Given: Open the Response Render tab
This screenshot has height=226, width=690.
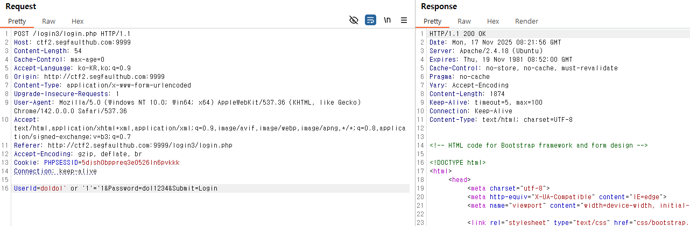Looking at the screenshot, I should (x=526, y=21).
